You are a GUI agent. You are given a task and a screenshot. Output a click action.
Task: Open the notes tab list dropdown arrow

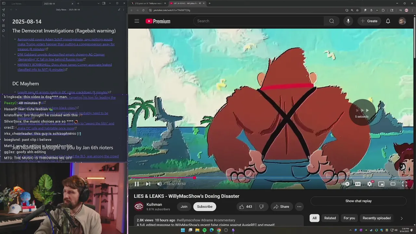click(98, 3)
